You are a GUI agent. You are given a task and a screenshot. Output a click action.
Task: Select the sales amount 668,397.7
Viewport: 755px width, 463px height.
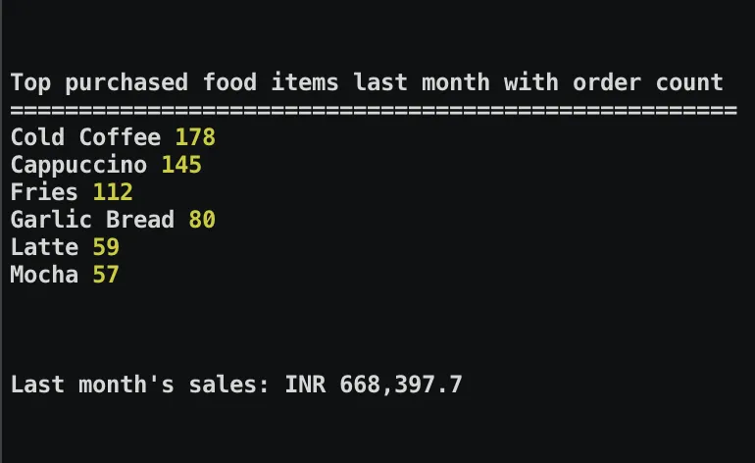coord(401,385)
